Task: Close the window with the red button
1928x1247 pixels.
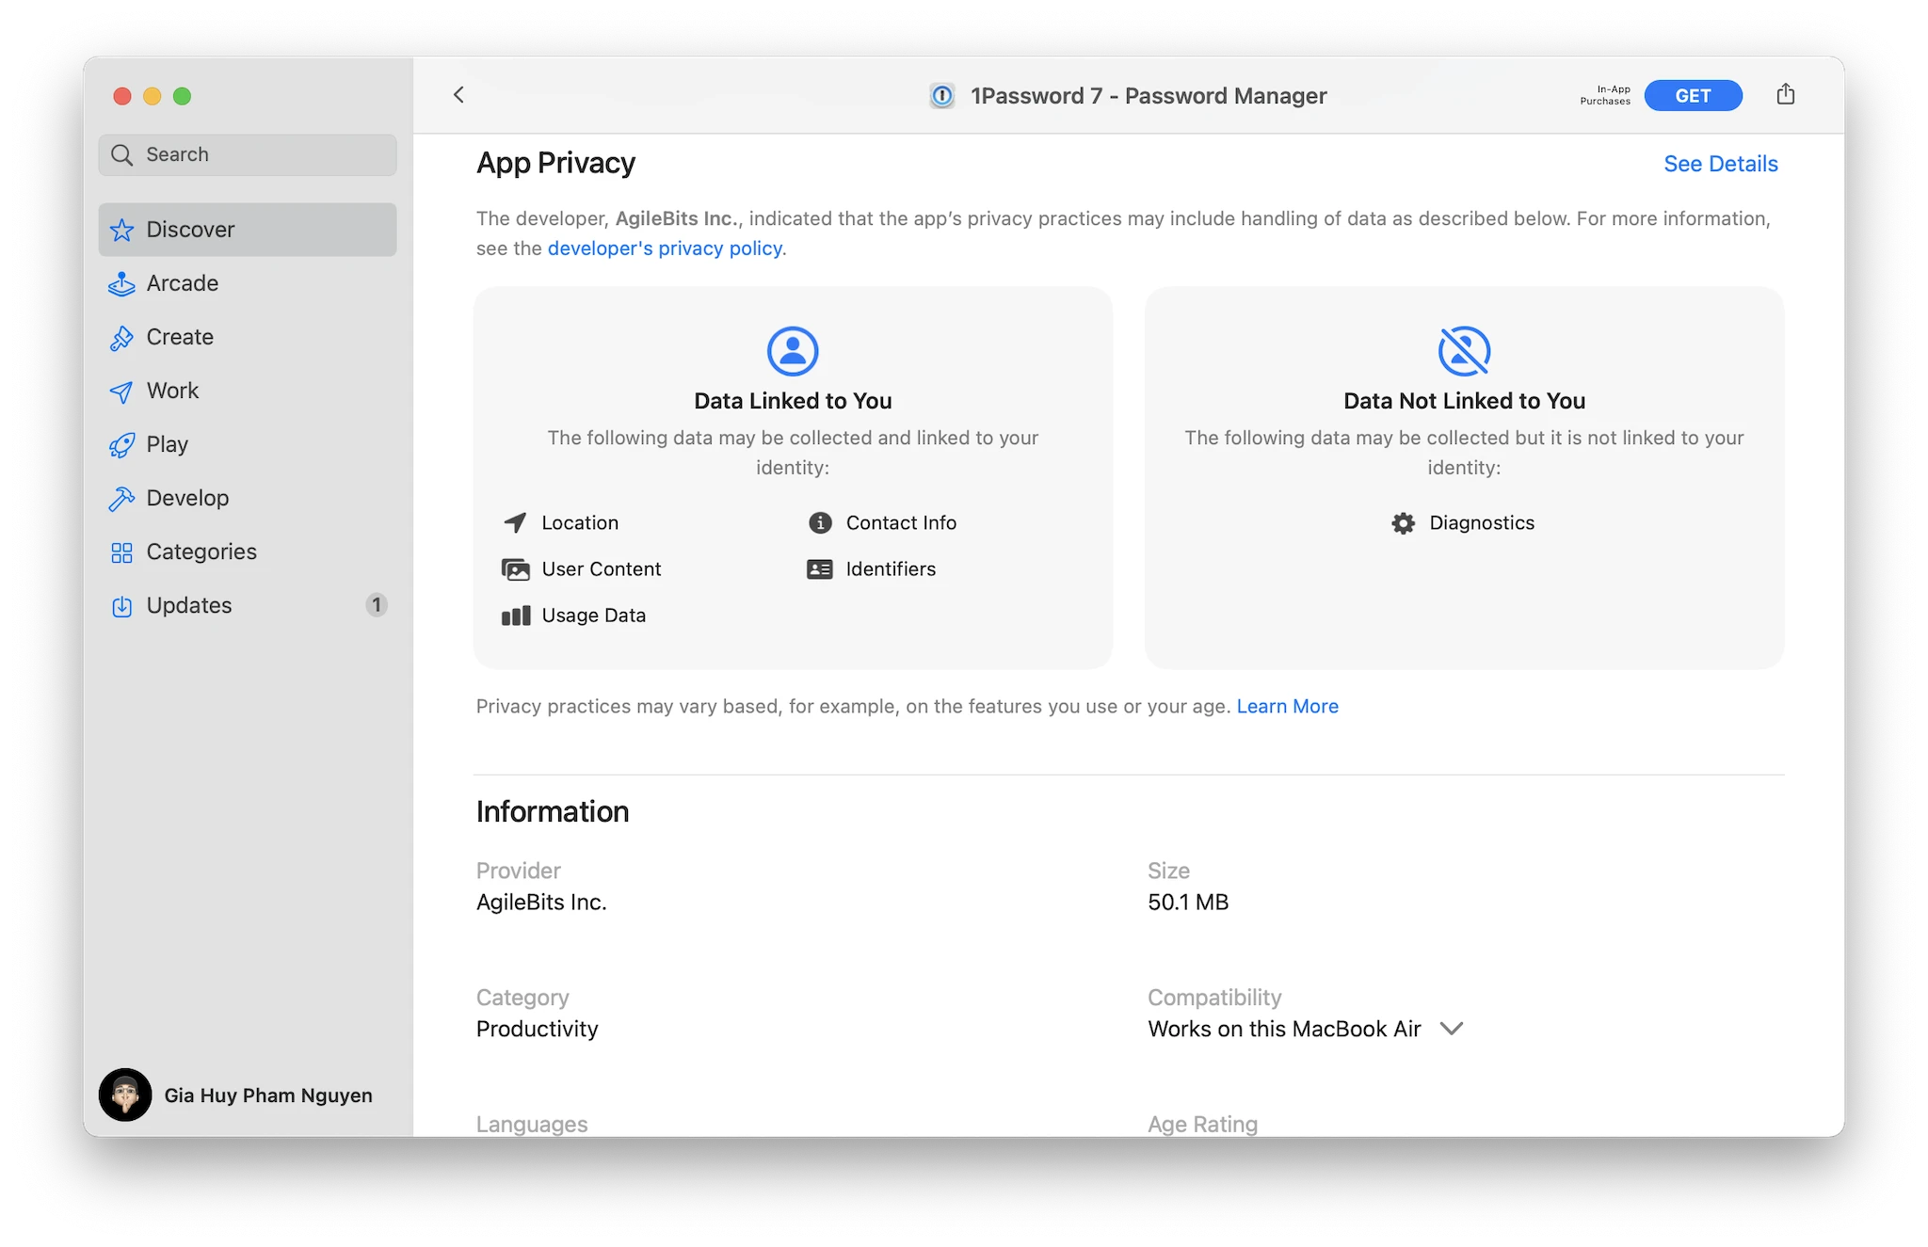Action: (x=122, y=96)
